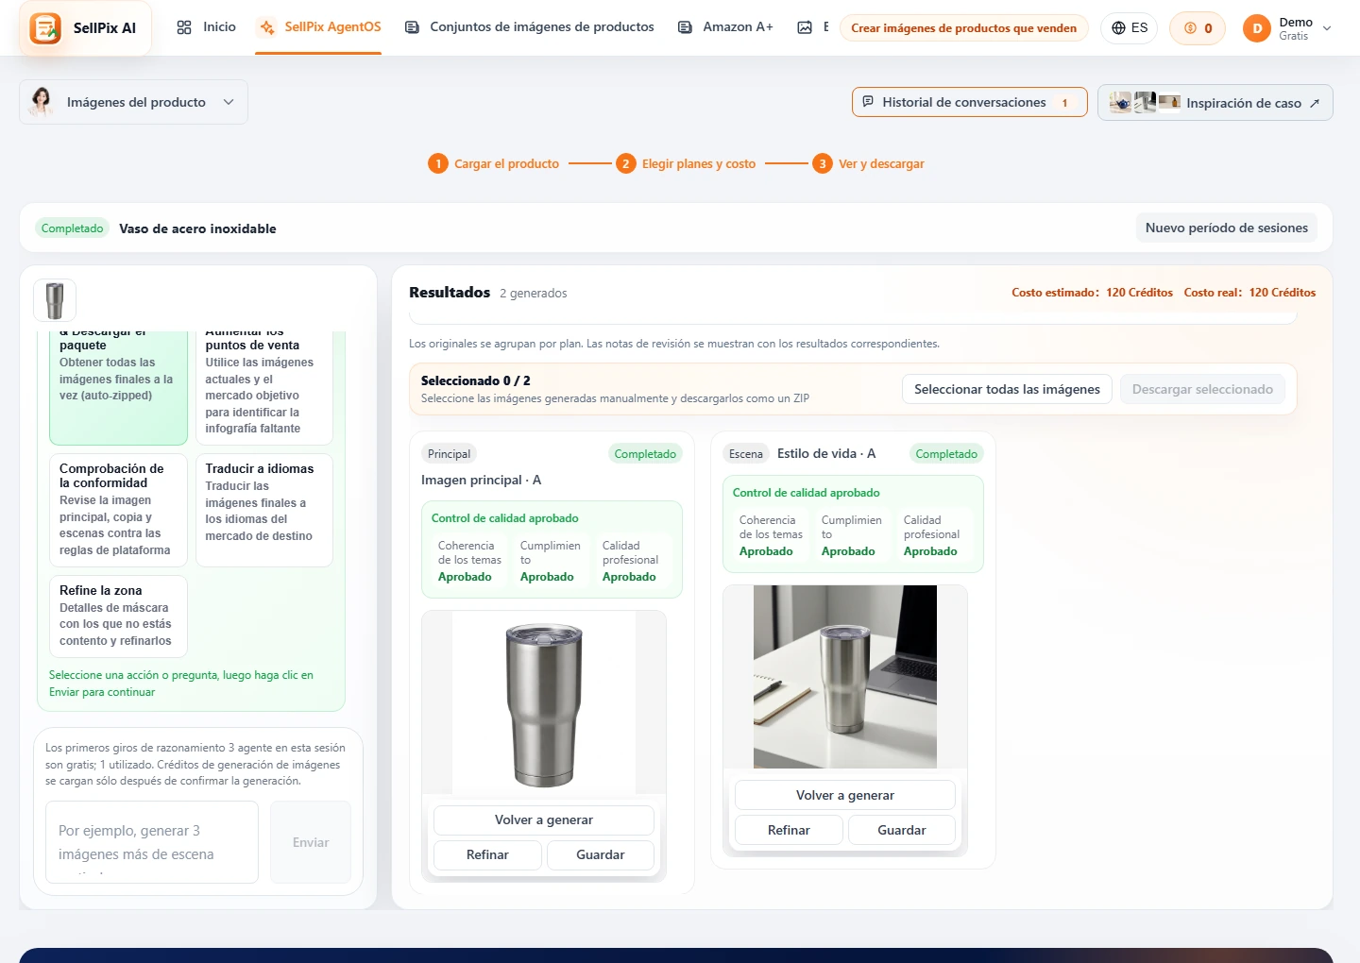The height and width of the screenshot is (963, 1360).
Task: Expand the Imágenes del producto dropdown
Action: click(x=229, y=102)
